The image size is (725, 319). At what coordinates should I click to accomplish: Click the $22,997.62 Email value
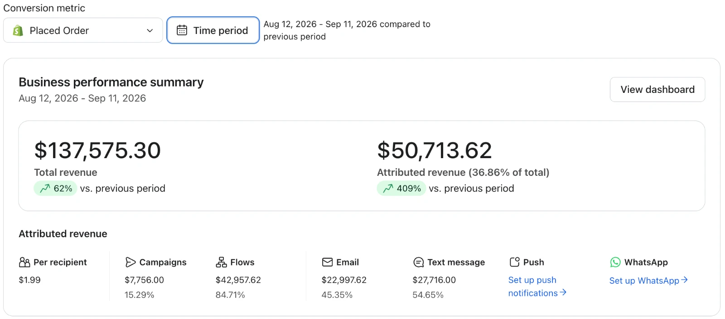click(x=344, y=280)
